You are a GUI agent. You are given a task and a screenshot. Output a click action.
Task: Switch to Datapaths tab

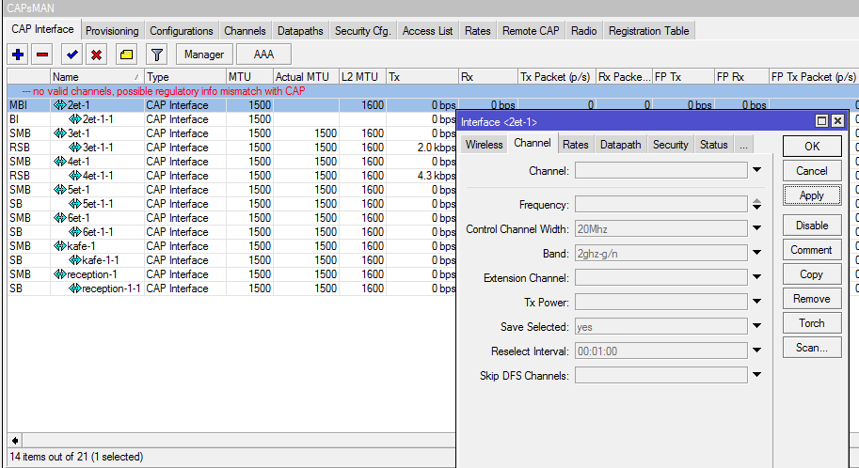point(300,31)
